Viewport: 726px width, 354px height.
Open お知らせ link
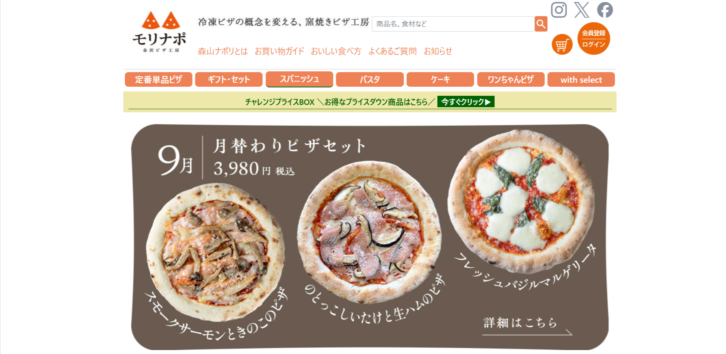pos(438,51)
